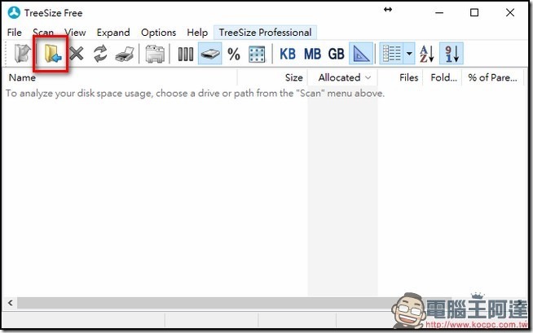Toggle automatic units triangle icon
Image resolution: width=533 pixels, height=333 pixels.
tap(361, 54)
